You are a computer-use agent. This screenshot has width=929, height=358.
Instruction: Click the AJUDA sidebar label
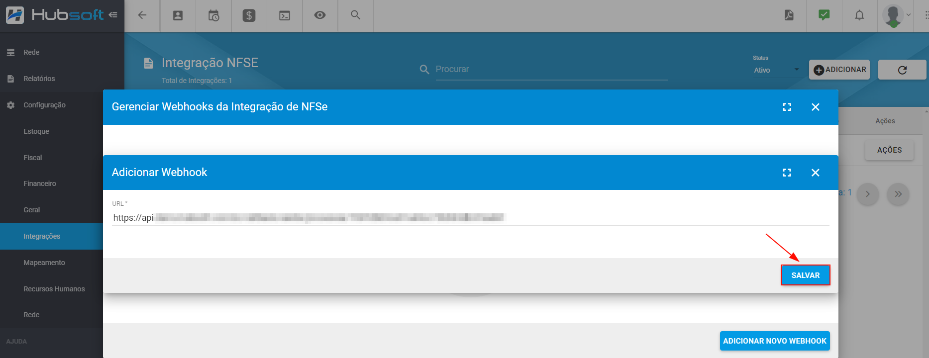[16, 342]
